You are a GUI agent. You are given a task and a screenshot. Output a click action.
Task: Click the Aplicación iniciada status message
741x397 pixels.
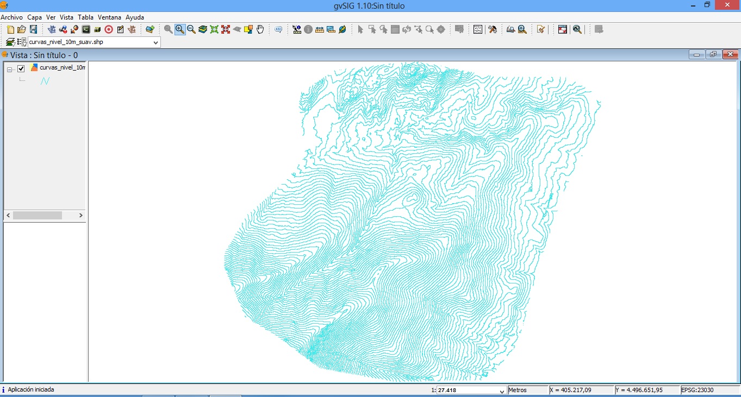[x=30, y=389]
